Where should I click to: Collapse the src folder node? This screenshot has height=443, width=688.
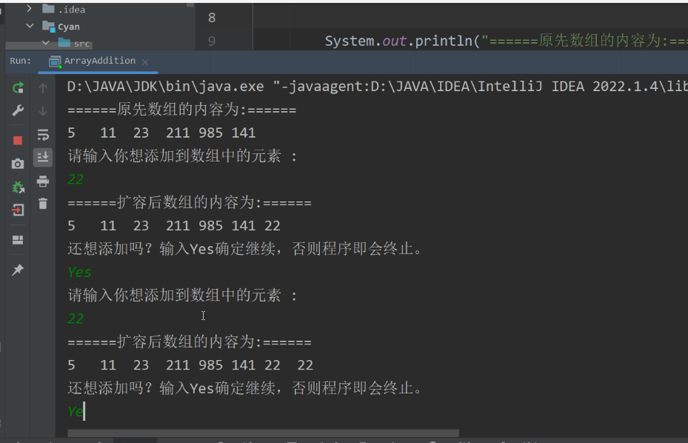point(44,43)
